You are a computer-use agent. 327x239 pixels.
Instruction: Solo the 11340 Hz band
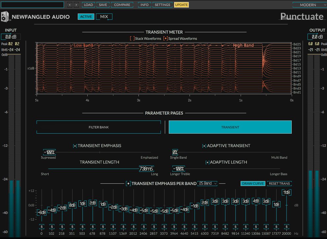tap(246, 226)
